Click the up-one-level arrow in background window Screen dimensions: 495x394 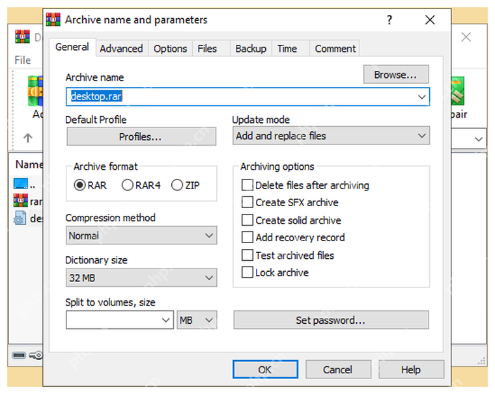pos(28,138)
